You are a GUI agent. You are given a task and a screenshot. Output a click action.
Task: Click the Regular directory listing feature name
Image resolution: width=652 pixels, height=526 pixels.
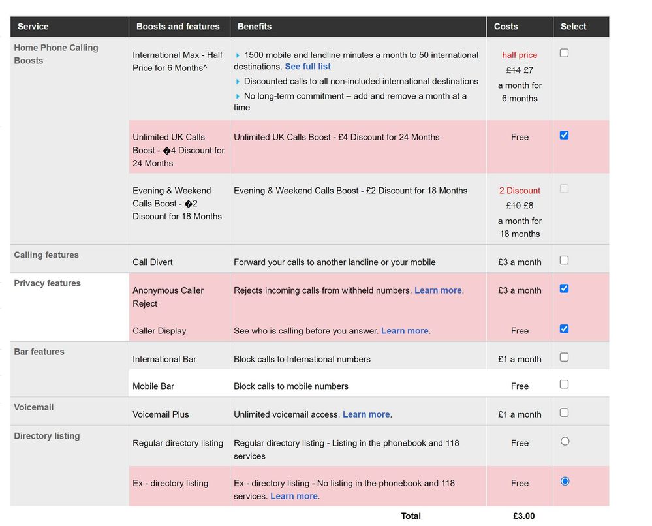tap(178, 443)
